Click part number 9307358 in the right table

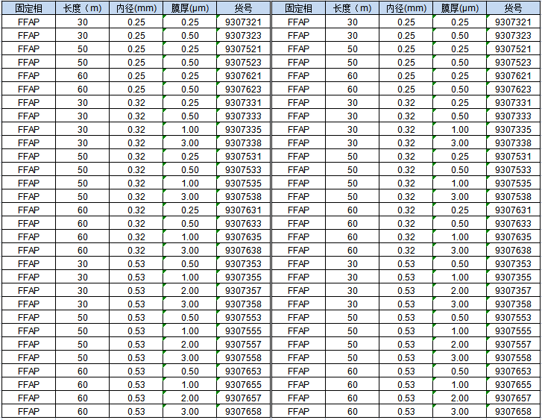click(514, 304)
